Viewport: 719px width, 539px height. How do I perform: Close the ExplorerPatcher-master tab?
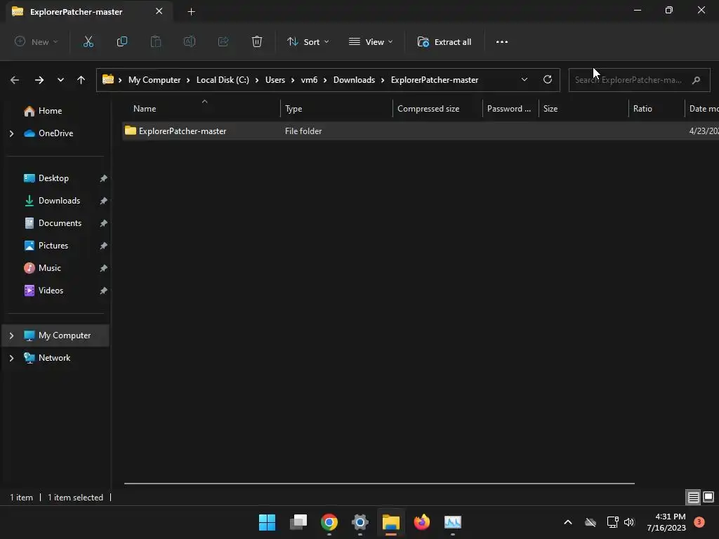[159, 11]
